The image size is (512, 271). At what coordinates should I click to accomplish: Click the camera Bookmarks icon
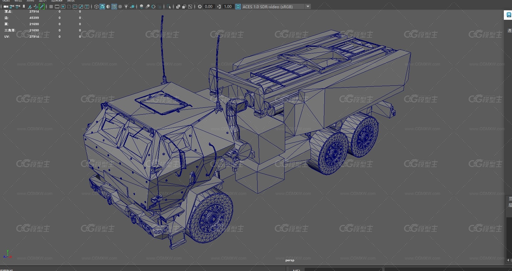(x=24, y=7)
